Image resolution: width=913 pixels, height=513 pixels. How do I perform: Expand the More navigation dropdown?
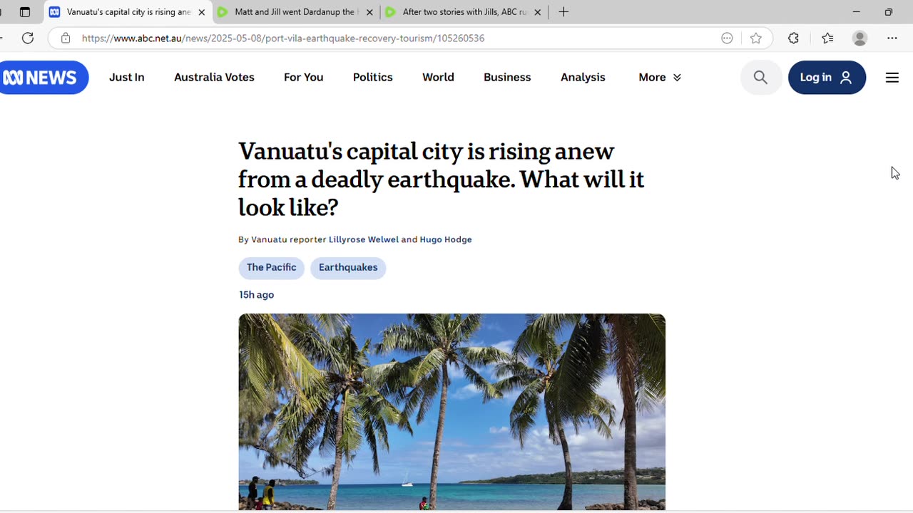click(x=660, y=78)
